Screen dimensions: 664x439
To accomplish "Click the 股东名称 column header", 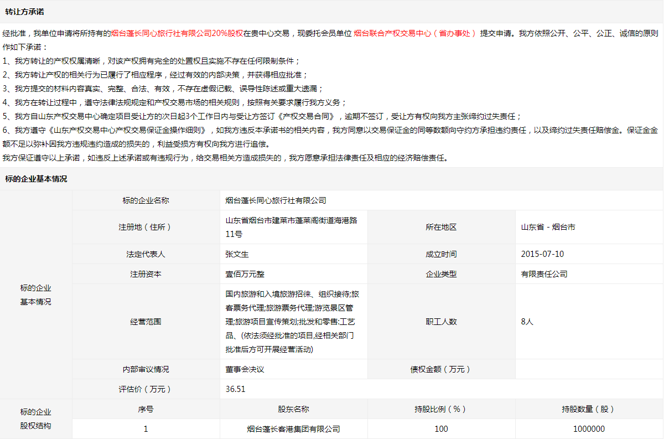I will [x=294, y=409].
